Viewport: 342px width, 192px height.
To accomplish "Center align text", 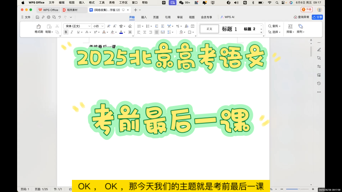I will tap(145, 32).
